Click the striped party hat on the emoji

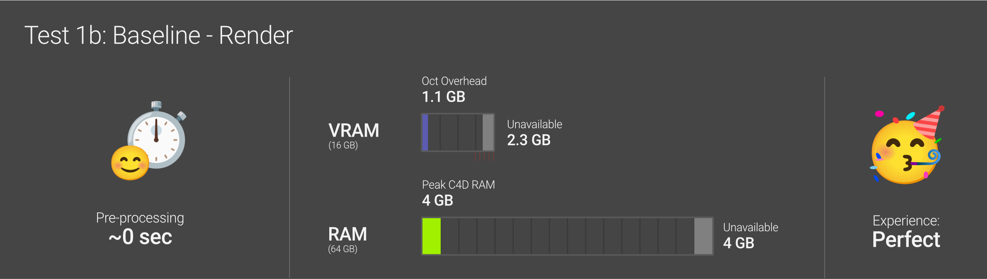click(928, 123)
